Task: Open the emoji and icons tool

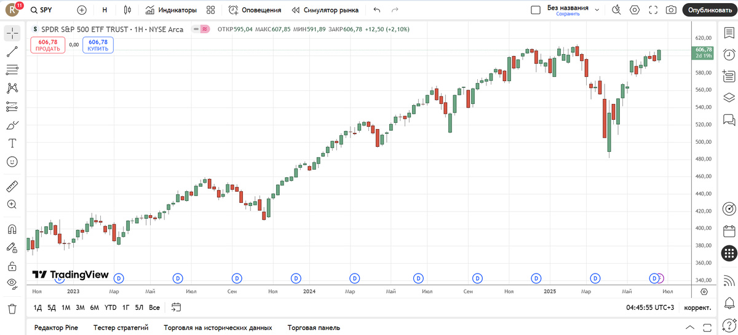Action: tap(12, 162)
